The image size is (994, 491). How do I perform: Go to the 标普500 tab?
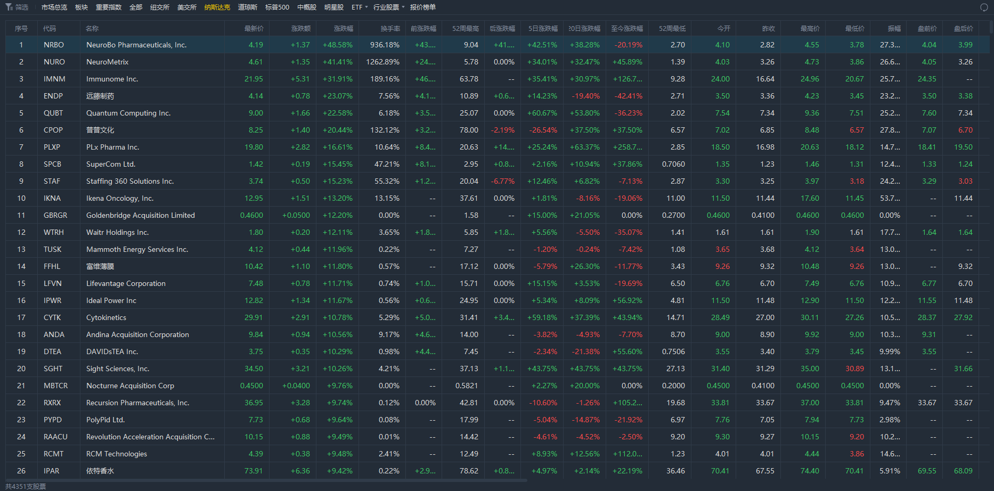[277, 7]
